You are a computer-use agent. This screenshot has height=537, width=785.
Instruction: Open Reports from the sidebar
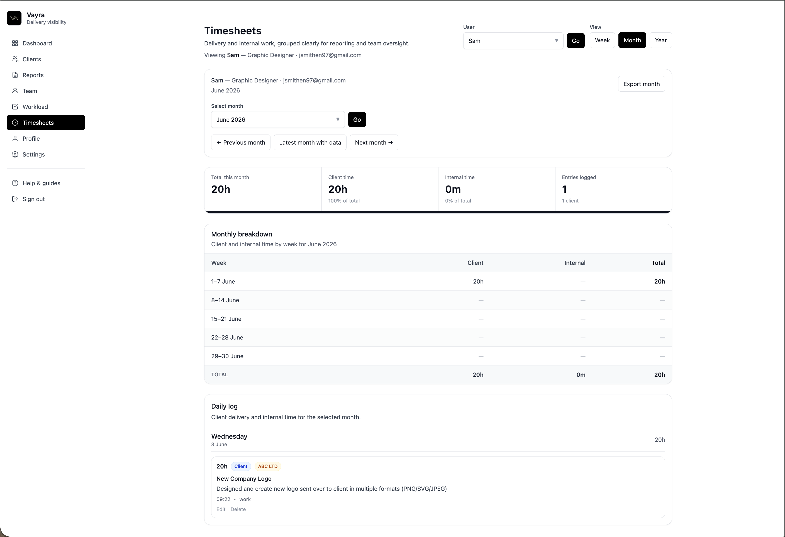click(46, 75)
